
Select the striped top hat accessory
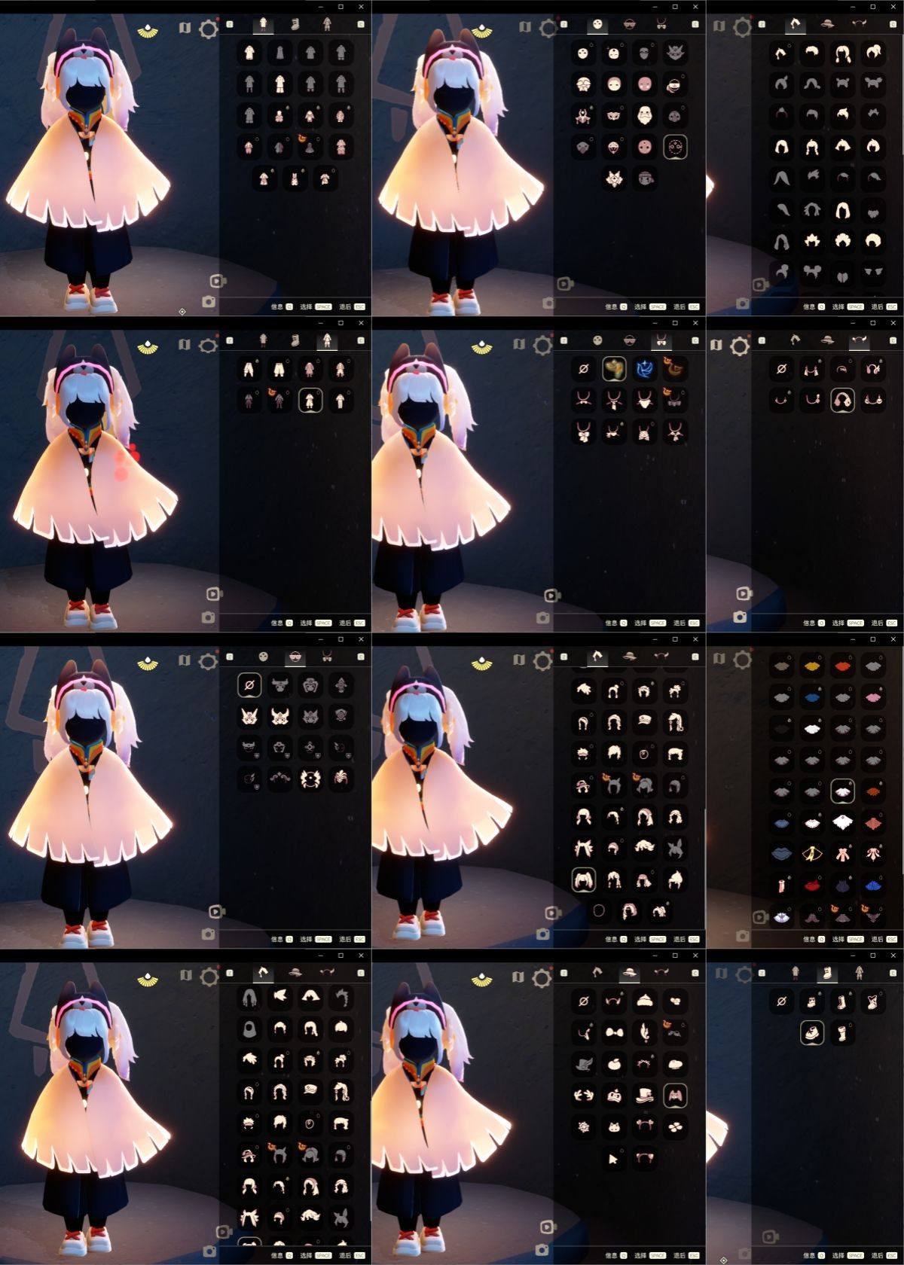coord(644,1096)
